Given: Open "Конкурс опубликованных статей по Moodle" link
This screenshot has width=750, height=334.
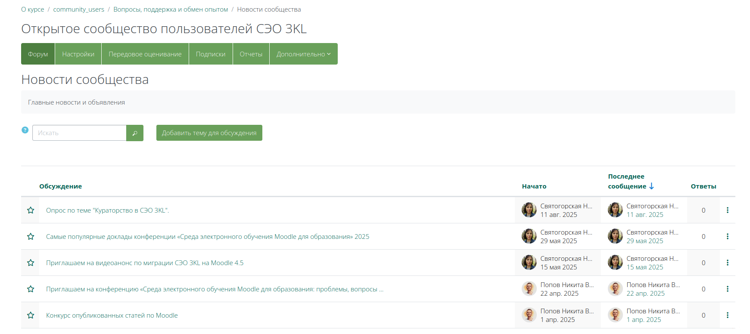Looking at the screenshot, I should point(112,315).
